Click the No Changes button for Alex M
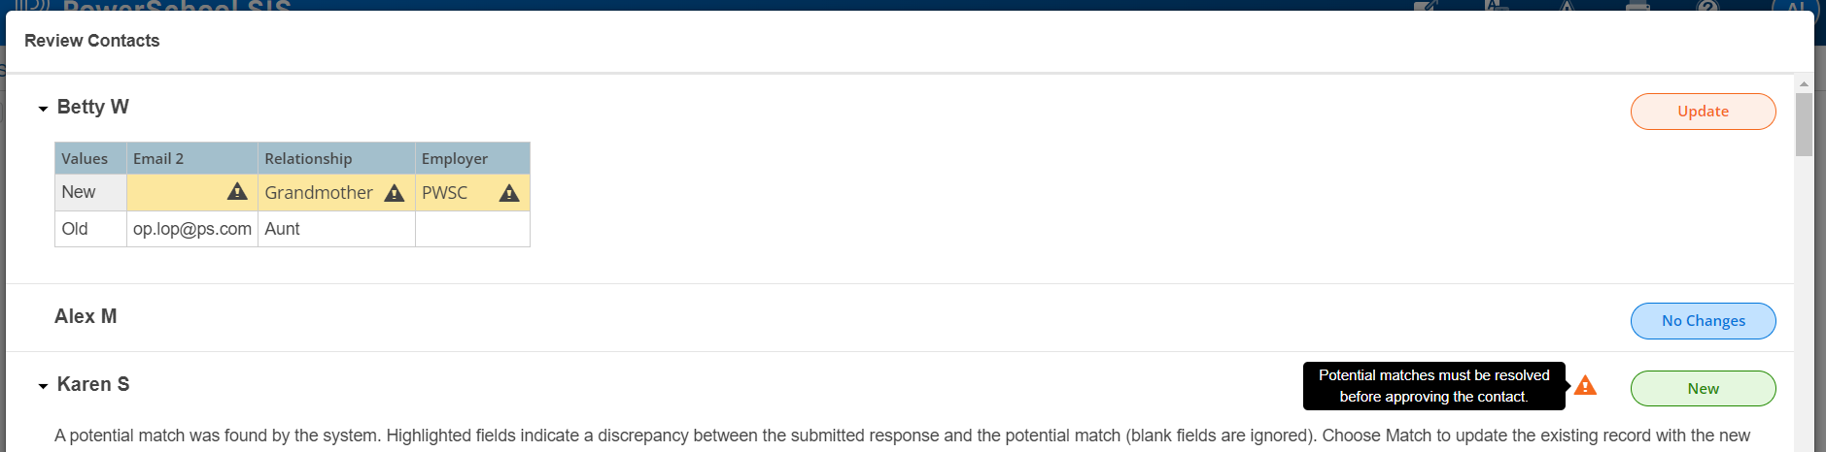1826x452 pixels. [x=1703, y=321]
